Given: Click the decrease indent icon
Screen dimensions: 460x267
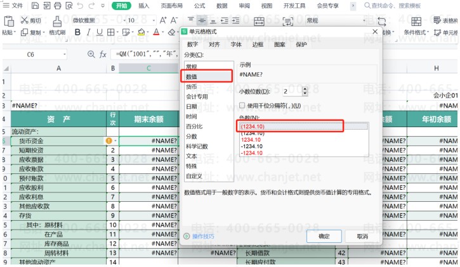Looking at the screenshot, I should point(225,20).
